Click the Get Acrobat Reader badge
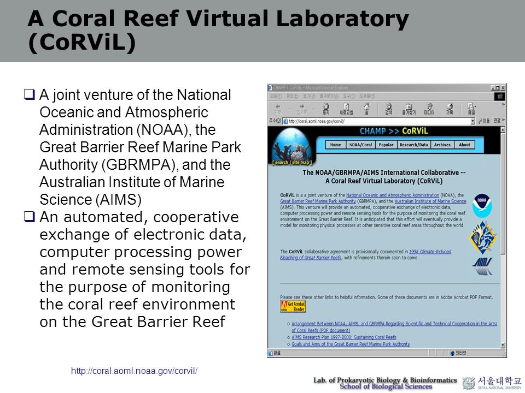 pyautogui.click(x=293, y=306)
